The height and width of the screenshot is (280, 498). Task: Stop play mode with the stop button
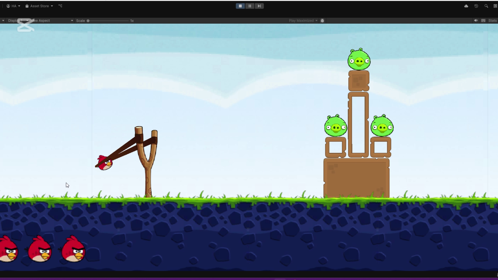coord(240,6)
